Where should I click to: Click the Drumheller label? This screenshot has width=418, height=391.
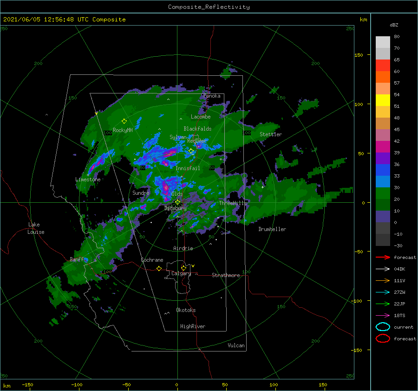point(272,229)
